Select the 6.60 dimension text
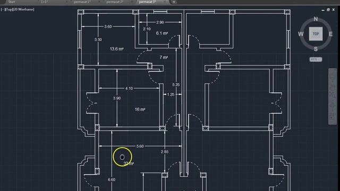340x191 pixels. (x=112, y=180)
